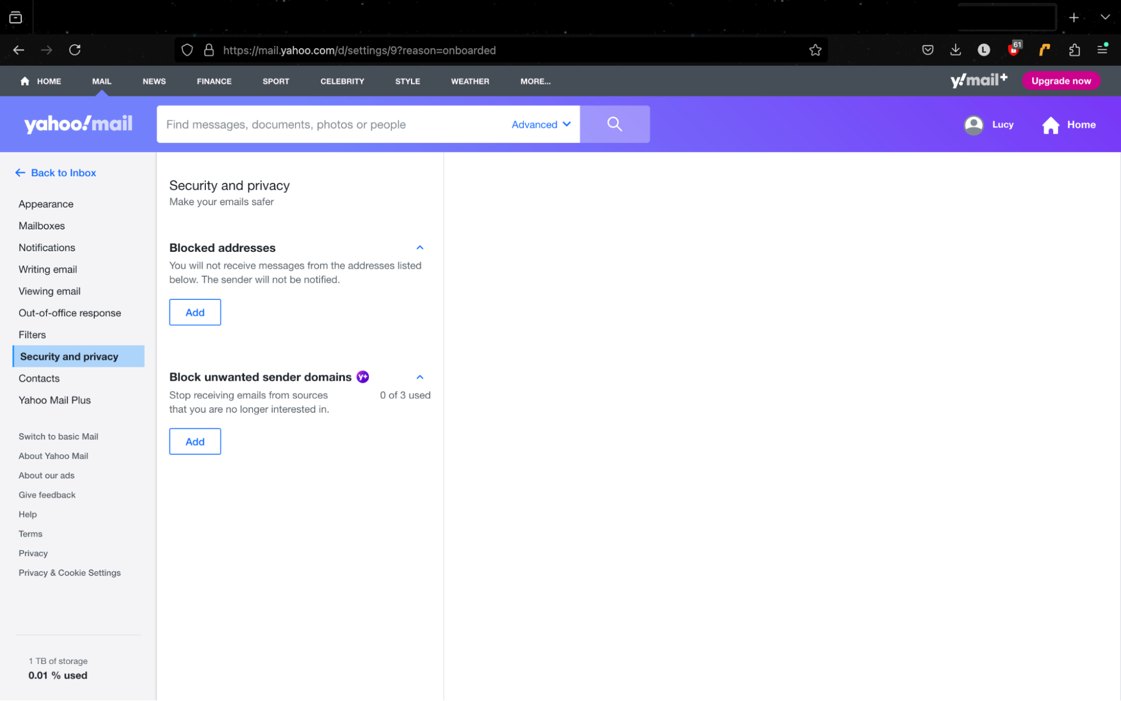Open the Pocket save icon

pyautogui.click(x=928, y=50)
